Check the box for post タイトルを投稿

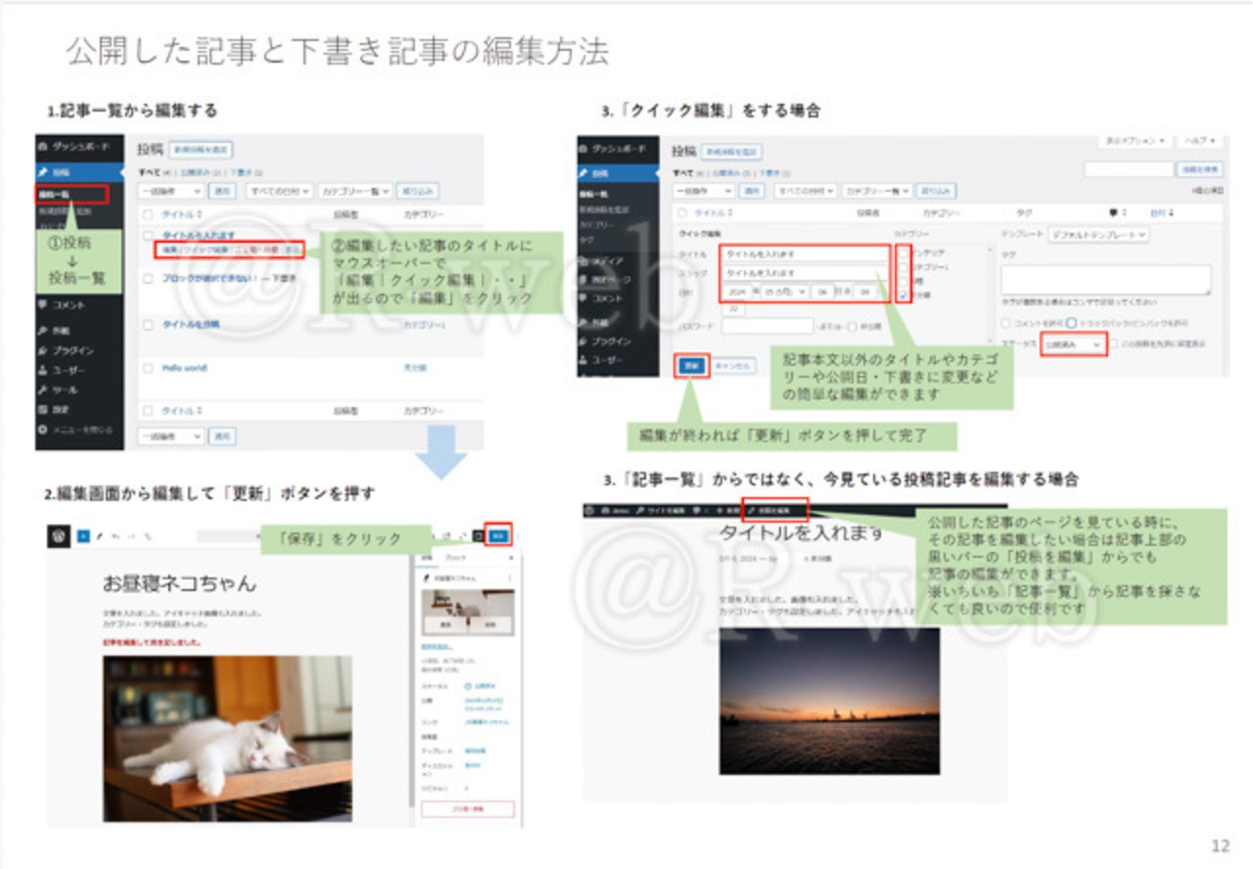(148, 324)
